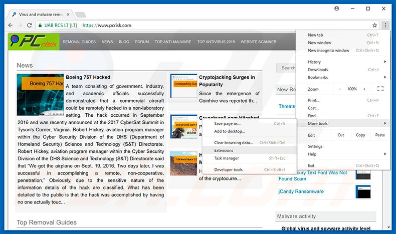Close the Virus and malware removal tab
The height and width of the screenshot is (234, 396).
click(68, 15)
